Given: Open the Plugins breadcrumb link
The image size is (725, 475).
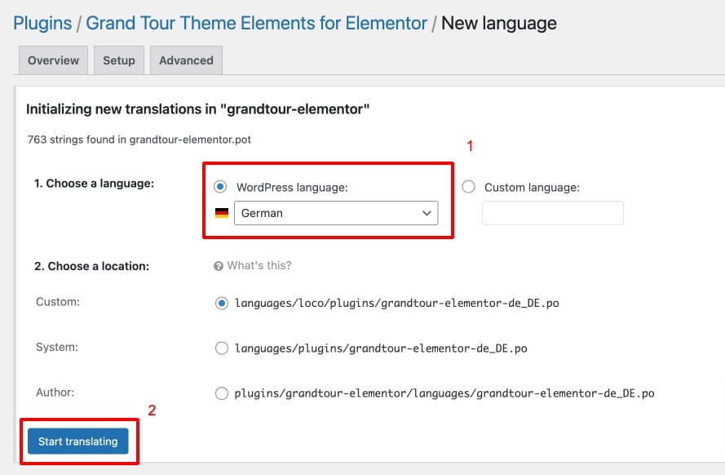Looking at the screenshot, I should pos(42,23).
